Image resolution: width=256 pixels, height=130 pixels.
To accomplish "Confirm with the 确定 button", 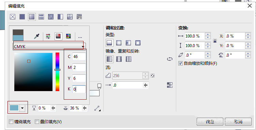I will 210,121.
